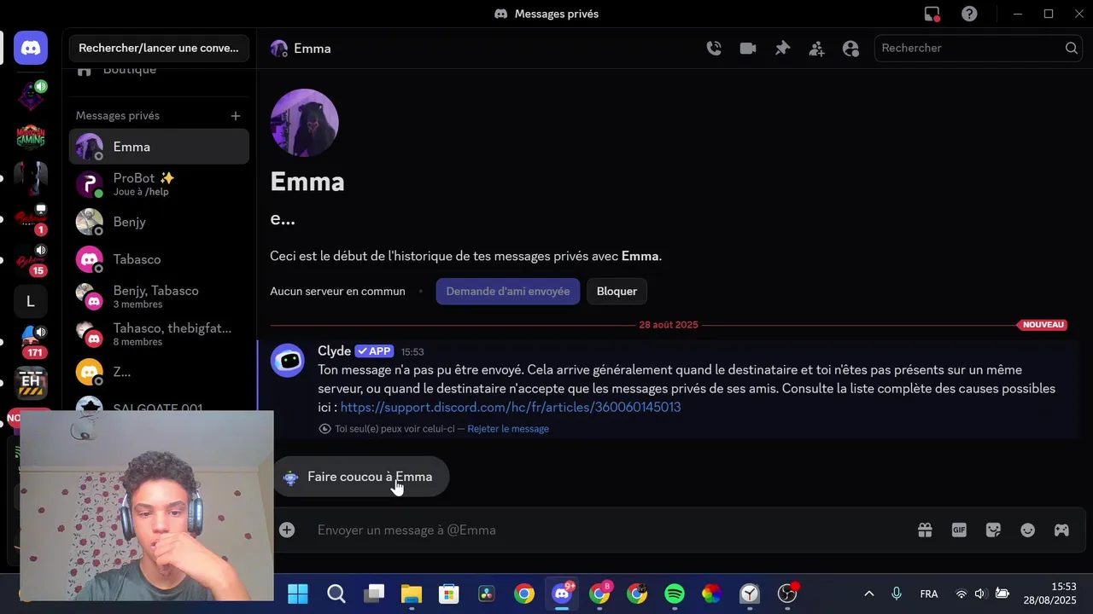
Task: Open the sticker picker
Action: click(x=993, y=530)
